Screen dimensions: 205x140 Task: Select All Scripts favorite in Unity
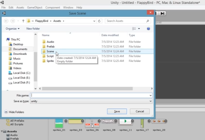point(15,124)
